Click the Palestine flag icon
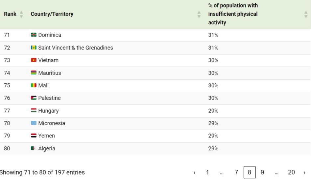This screenshot has height=179, width=311. click(34, 98)
